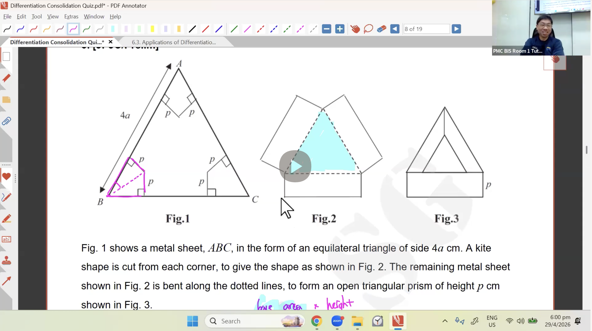The height and width of the screenshot is (331, 592).
Task: Click the plus zoom in button
Action: [x=340, y=29]
